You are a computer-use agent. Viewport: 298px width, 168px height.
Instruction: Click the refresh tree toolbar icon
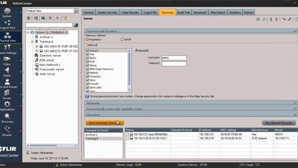[x=28, y=18]
